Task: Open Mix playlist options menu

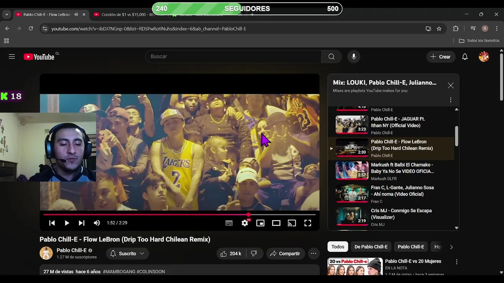Action: pyautogui.click(x=450, y=100)
